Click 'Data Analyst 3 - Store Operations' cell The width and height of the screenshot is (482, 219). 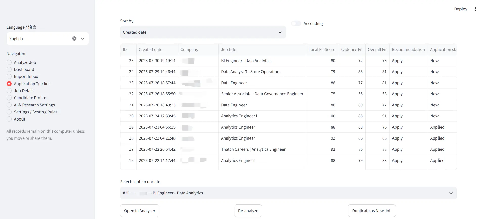tap(262, 72)
